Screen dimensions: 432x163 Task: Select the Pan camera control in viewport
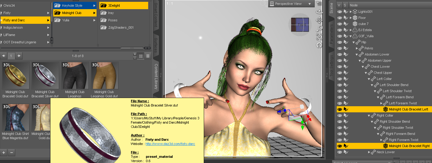[x=319, y=20]
